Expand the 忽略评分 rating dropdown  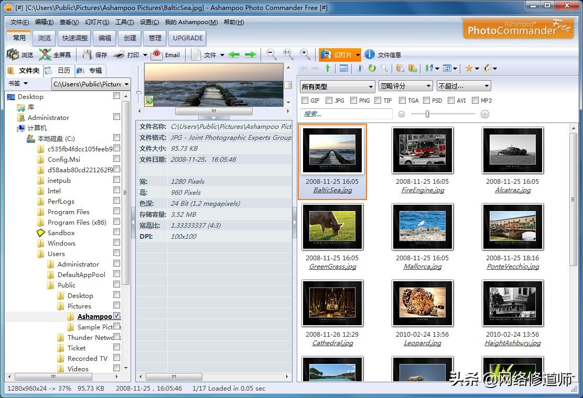point(405,86)
